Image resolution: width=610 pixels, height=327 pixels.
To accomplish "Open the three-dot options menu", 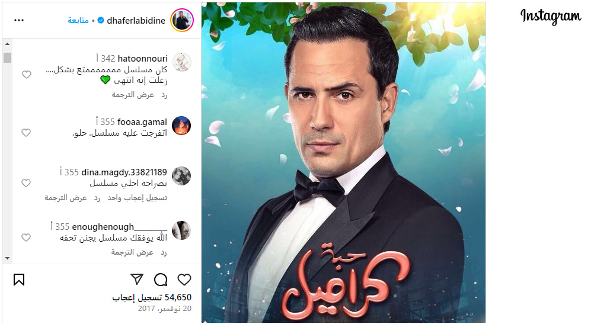I will (19, 20).
